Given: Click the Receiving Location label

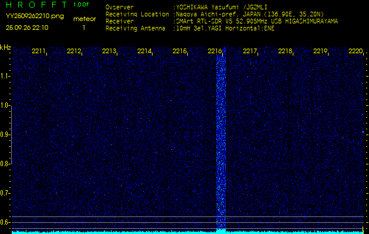Looking at the screenshot, I should click(x=137, y=14).
